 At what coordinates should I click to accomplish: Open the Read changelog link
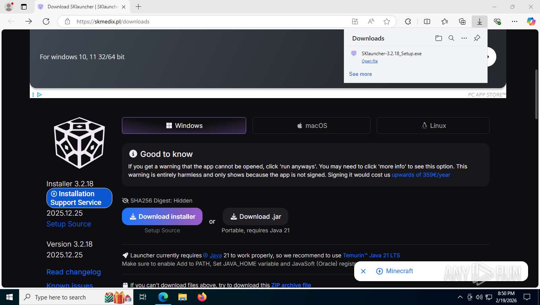pyautogui.click(x=73, y=272)
